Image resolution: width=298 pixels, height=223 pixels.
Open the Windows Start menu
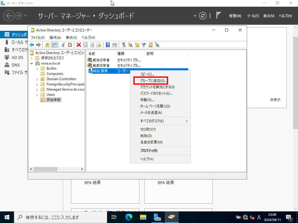(x=7, y=217)
